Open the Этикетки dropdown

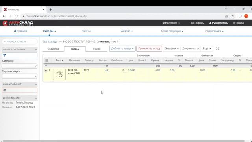click(x=172, y=49)
